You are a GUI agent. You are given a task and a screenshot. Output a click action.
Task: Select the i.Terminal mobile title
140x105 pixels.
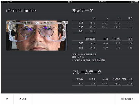[x=21, y=11]
